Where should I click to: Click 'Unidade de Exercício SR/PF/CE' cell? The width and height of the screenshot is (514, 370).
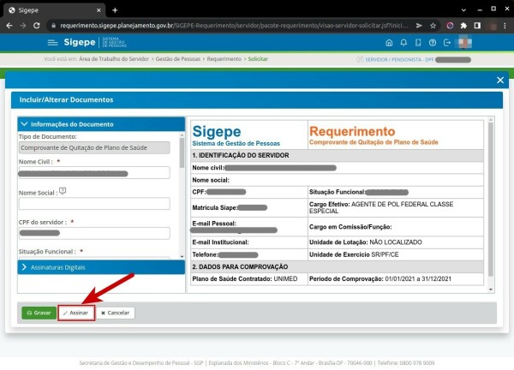[x=395, y=254]
